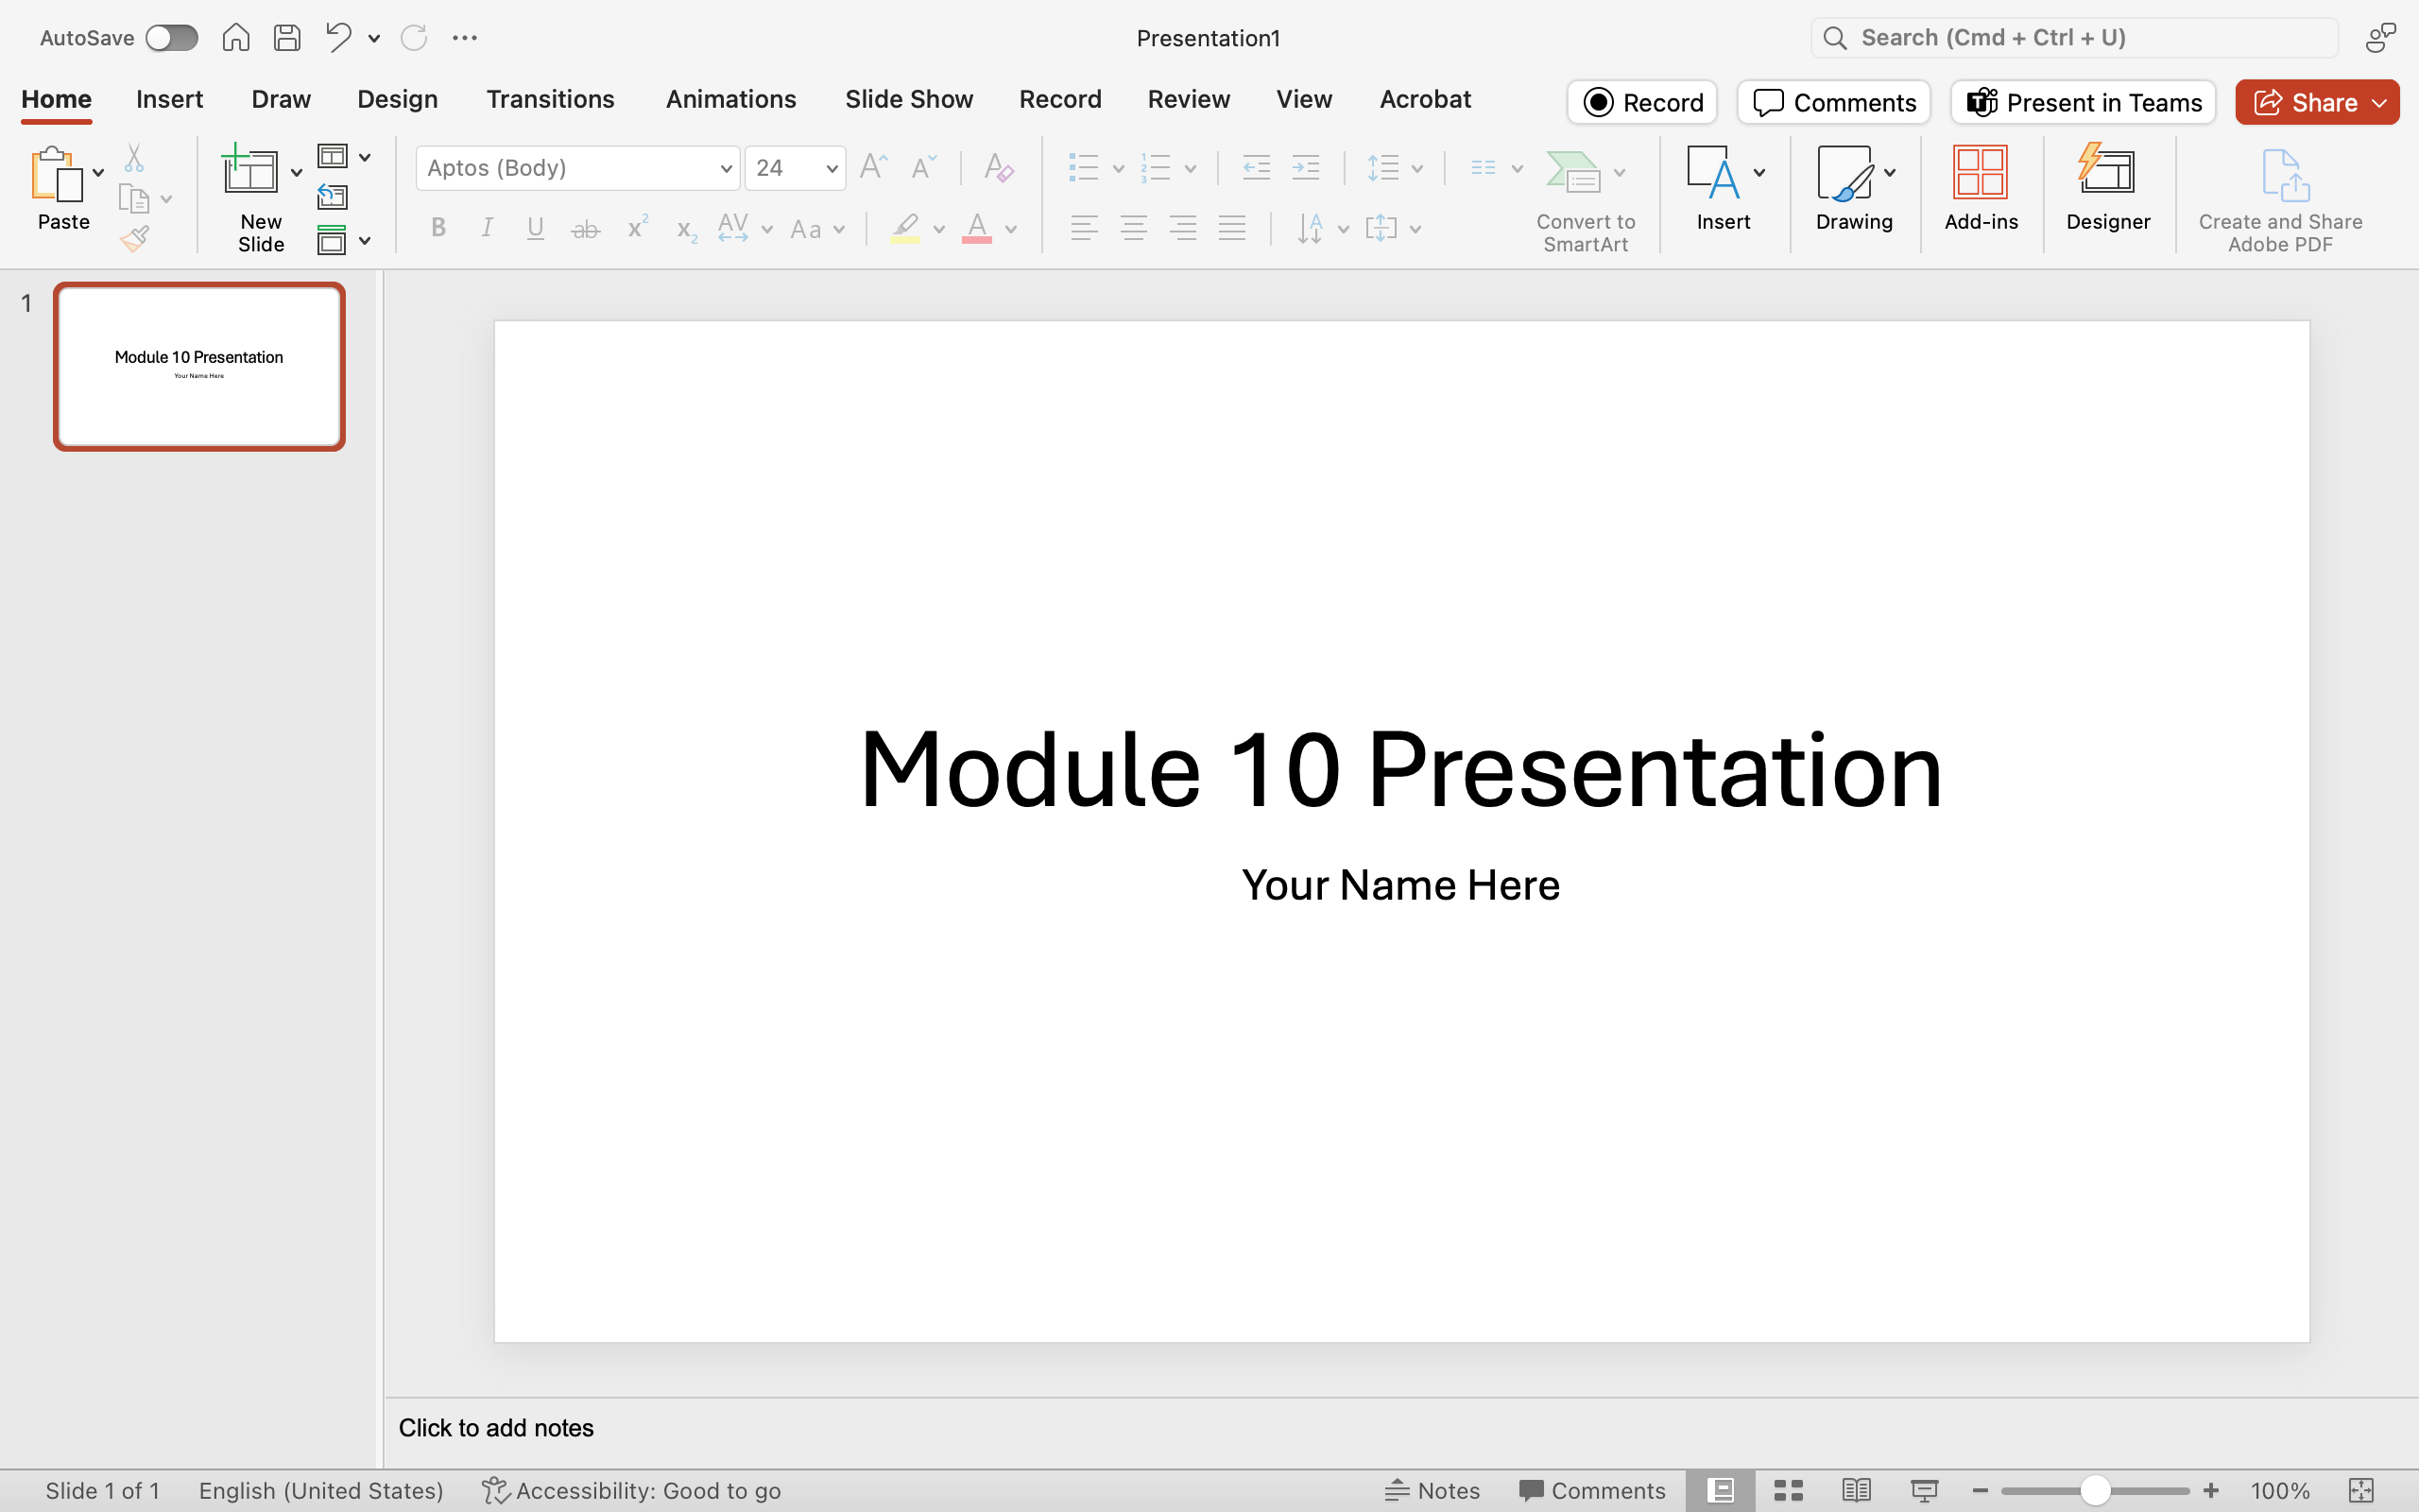
Task: Click Accessibility: Good to go status
Action: pos(631,1491)
